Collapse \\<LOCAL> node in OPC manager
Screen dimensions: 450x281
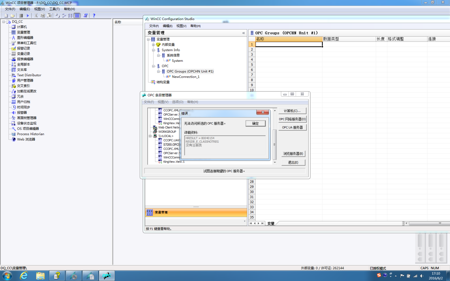pos(150,136)
